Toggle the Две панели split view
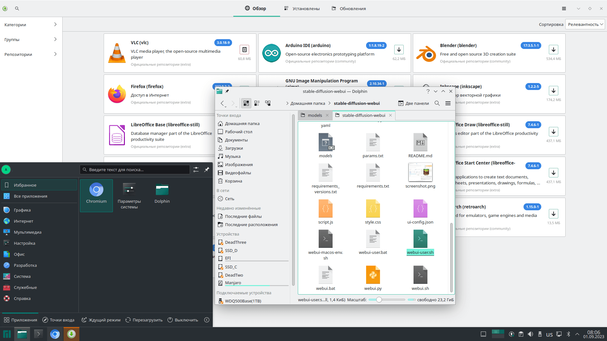The height and width of the screenshot is (341, 607). pos(413,103)
